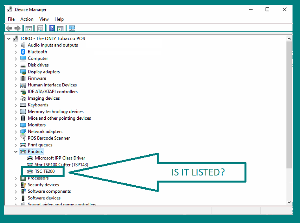This screenshot has height=223, width=300.
Task: Maximize the Device Manager window
Action: tap(267, 9)
